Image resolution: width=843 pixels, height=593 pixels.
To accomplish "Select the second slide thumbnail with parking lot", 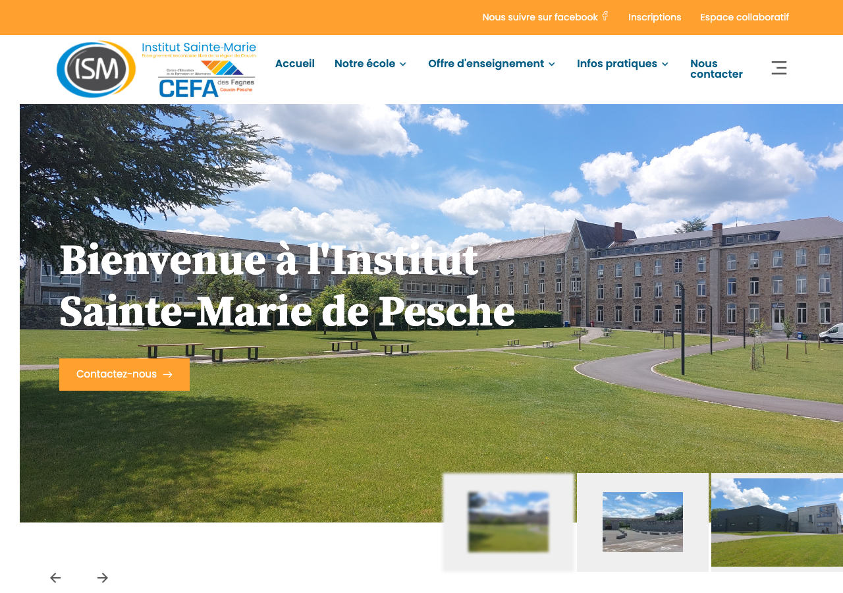I will coord(643,522).
